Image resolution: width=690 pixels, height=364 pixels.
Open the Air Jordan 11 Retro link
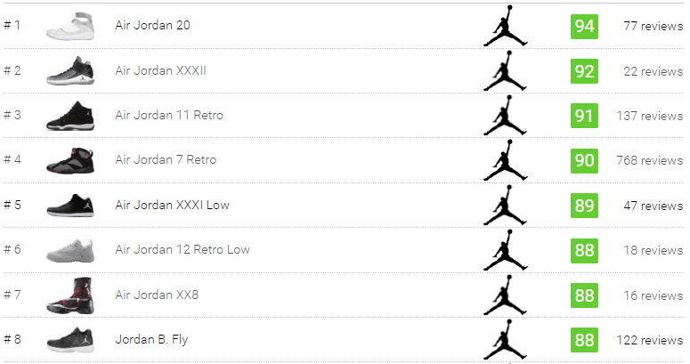coord(169,116)
